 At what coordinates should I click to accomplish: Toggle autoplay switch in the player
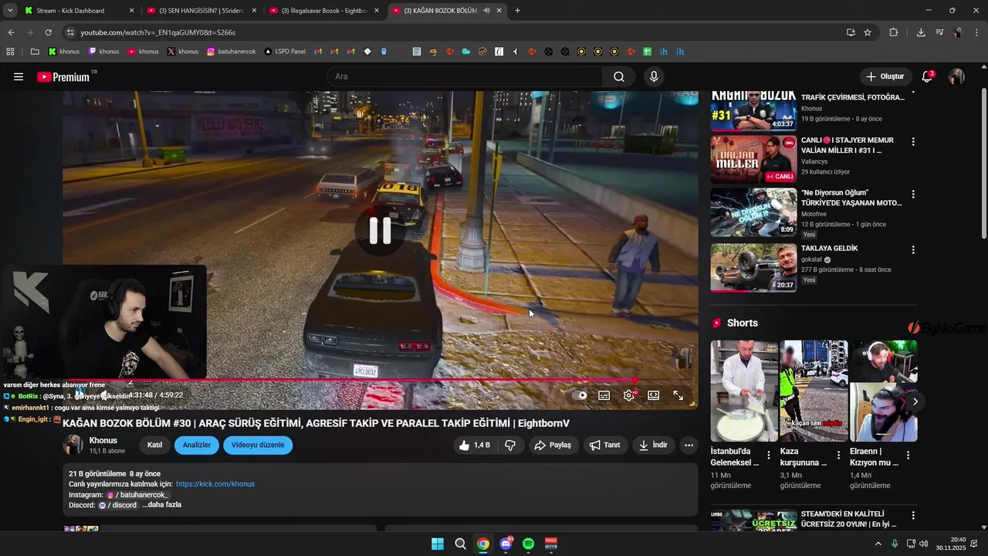point(580,395)
